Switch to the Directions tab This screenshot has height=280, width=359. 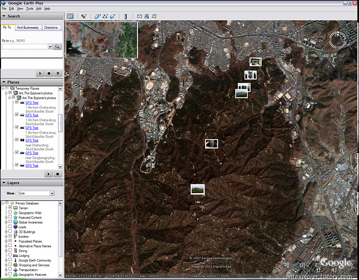[x=51, y=28]
